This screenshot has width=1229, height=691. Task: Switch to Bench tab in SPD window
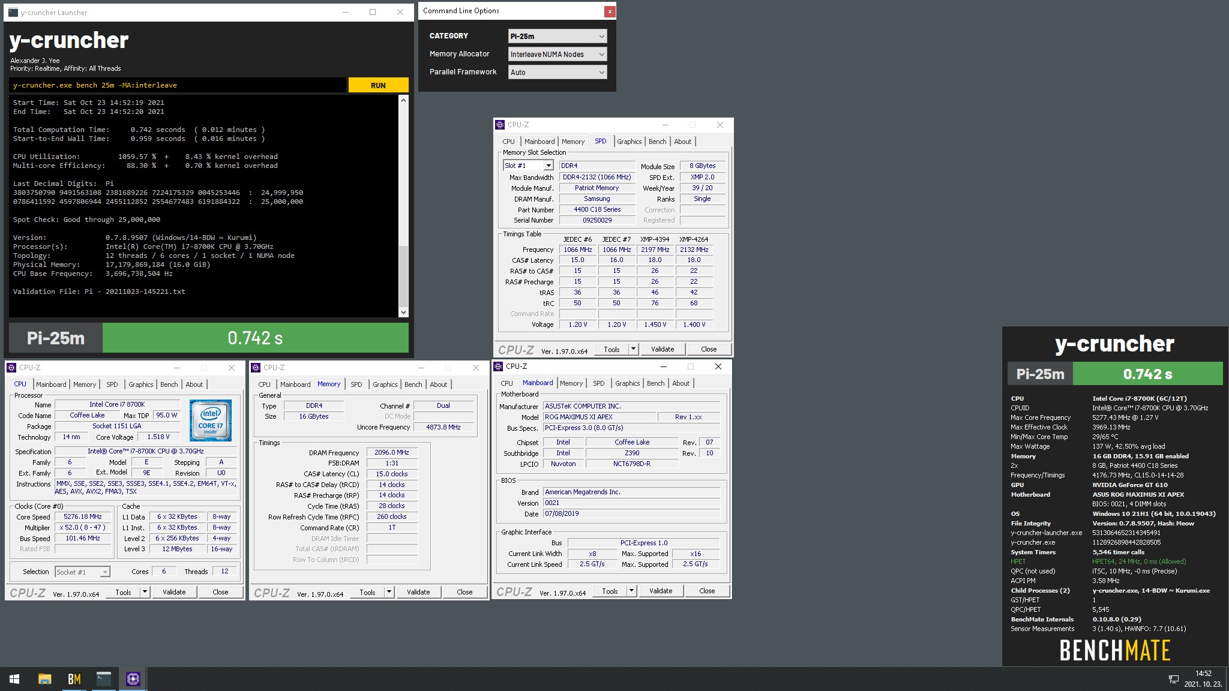coord(657,142)
